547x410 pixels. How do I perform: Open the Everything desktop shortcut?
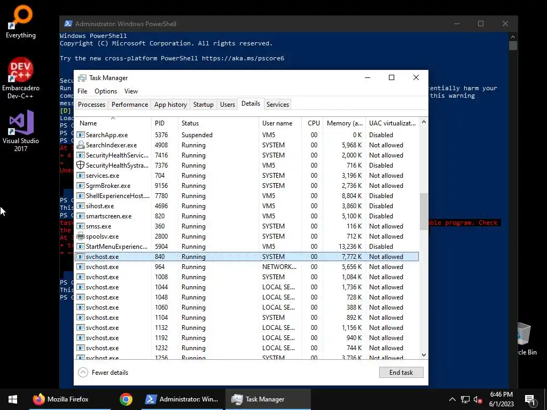point(21,21)
